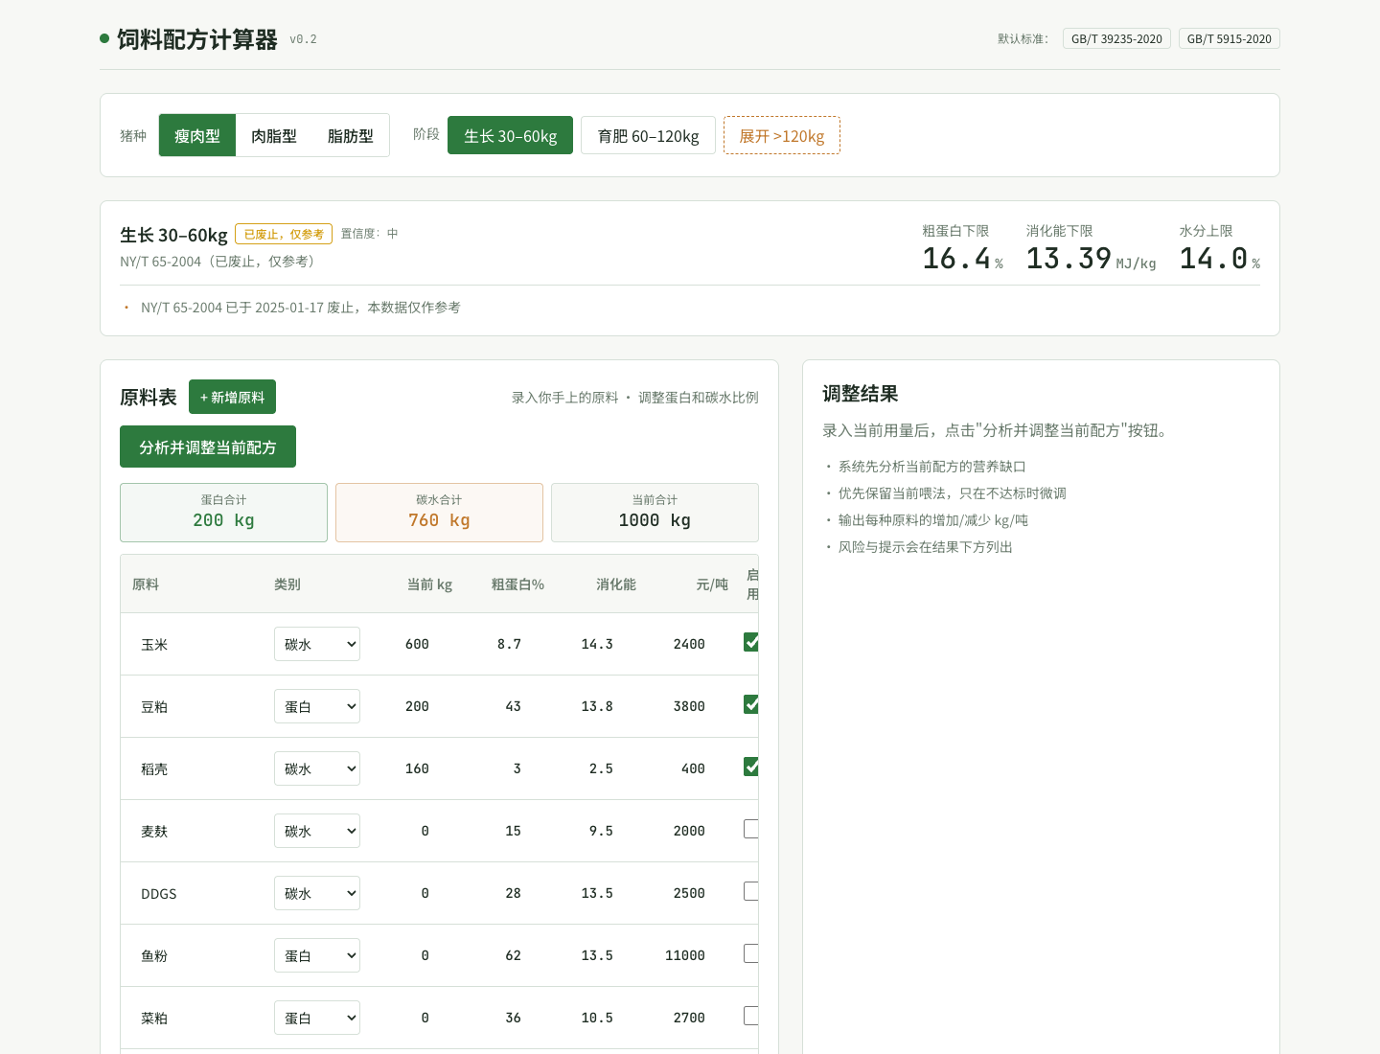Click the 已废止，仅参考 badge
Screen dimensions: 1380x1054
284,234
